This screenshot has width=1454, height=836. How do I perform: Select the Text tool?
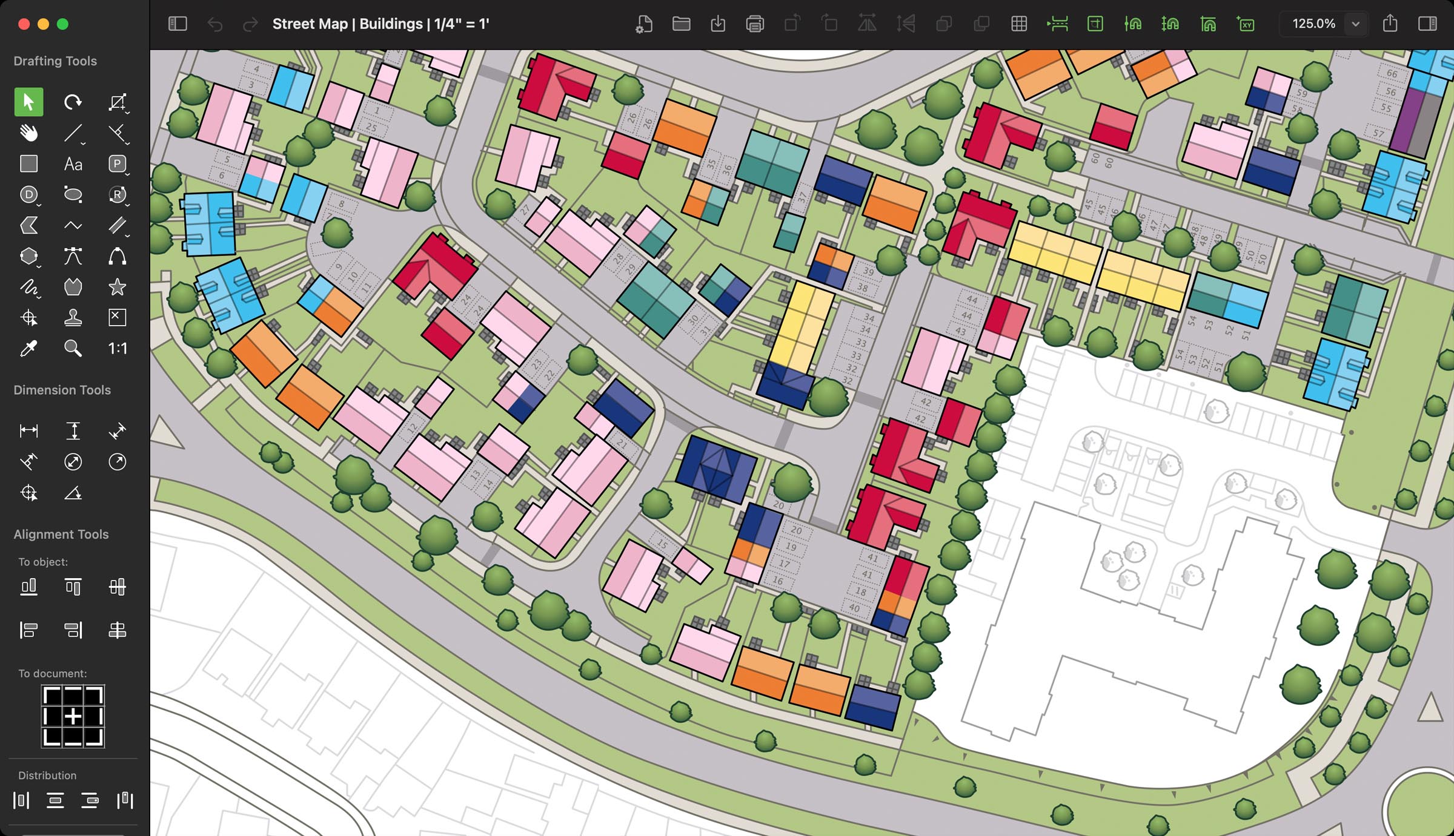73,163
